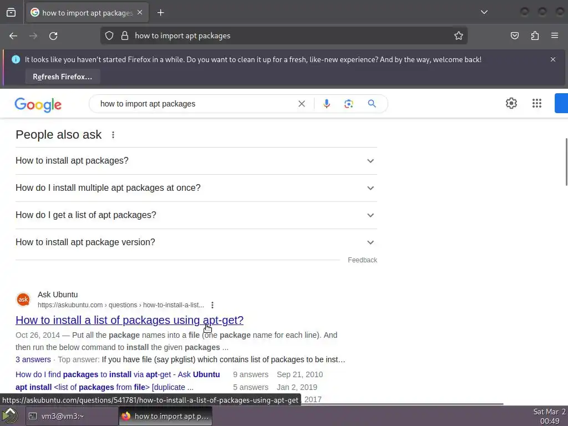Image resolution: width=568 pixels, height=426 pixels.
Task: Click the URL address bar field
Action: (x=283, y=36)
